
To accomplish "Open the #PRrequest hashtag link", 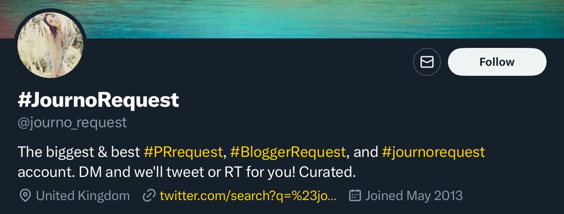I will pyautogui.click(x=183, y=152).
